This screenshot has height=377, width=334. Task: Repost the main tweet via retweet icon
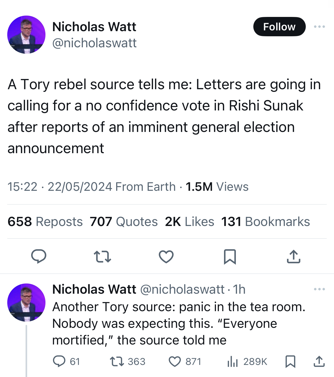[x=102, y=256]
